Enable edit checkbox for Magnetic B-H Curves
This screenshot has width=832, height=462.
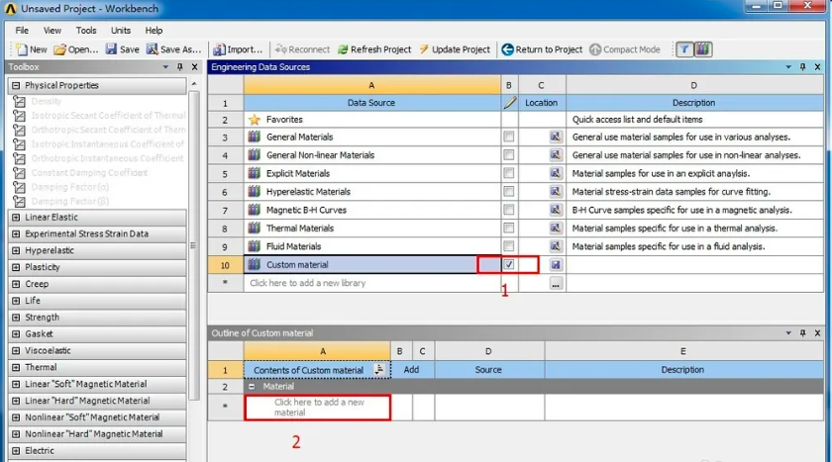tap(509, 210)
